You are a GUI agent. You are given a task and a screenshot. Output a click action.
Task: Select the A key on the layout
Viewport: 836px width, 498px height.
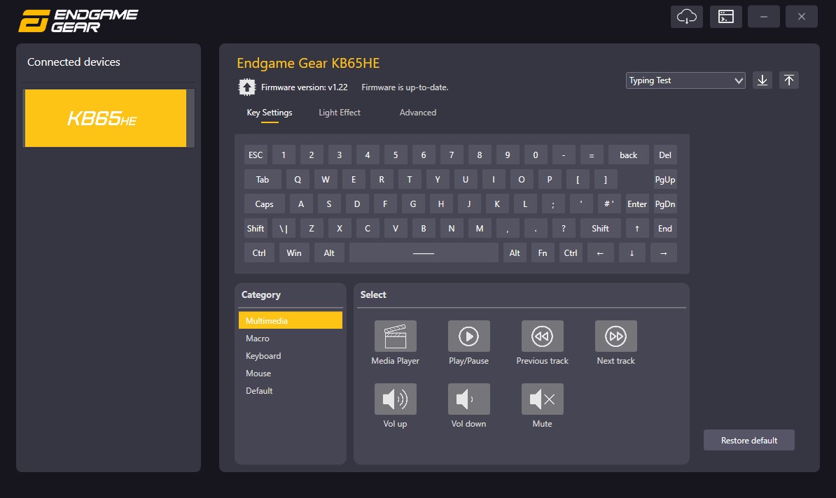(x=301, y=204)
